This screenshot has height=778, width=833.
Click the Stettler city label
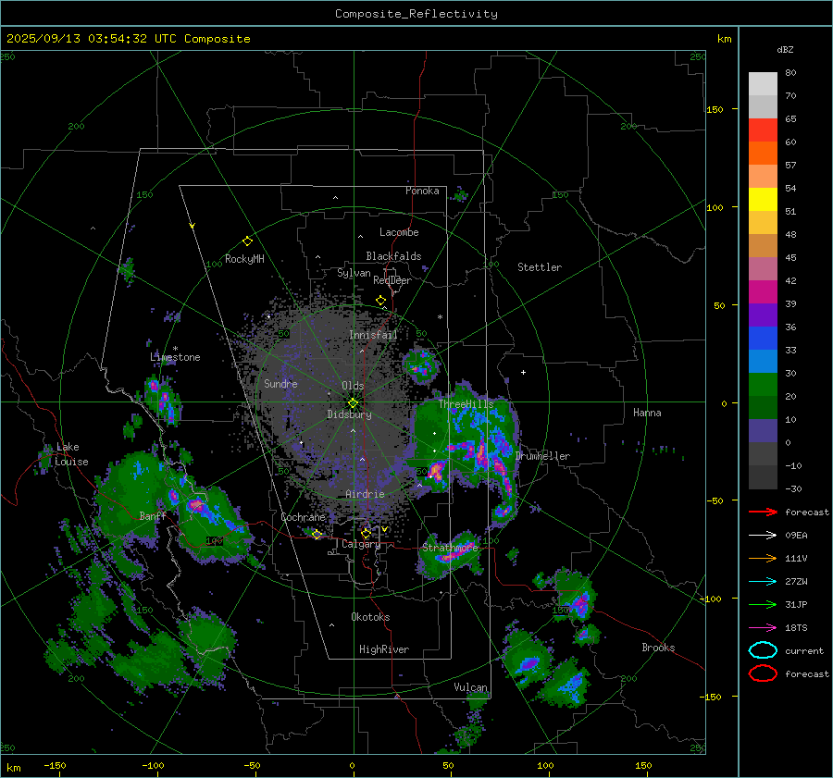[540, 267]
